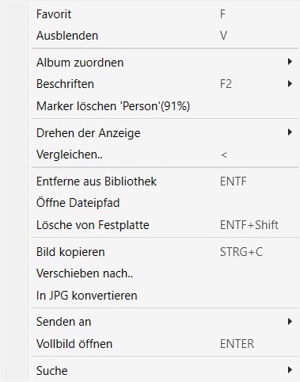Expand the Senden an submenu arrow

click(x=290, y=321)
